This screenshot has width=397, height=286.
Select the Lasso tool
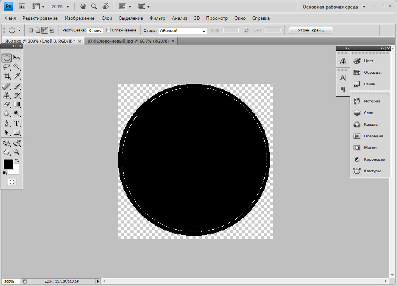click(7, 67)
